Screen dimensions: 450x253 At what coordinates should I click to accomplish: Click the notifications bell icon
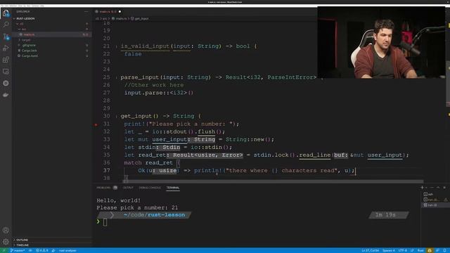444,250
